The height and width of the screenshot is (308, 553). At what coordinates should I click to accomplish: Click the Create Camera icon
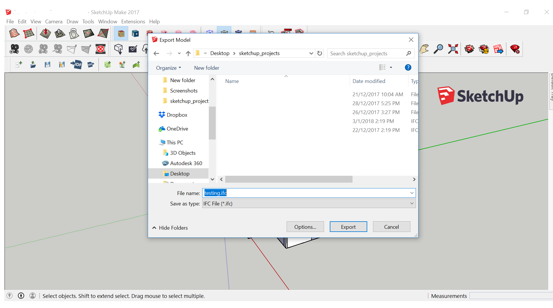(x=14, y=49)
